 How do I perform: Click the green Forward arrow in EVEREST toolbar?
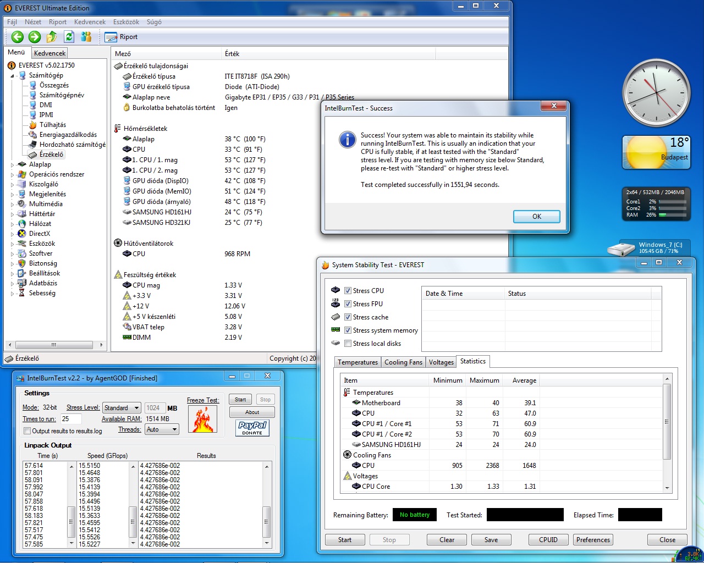(x=35, y=37)
